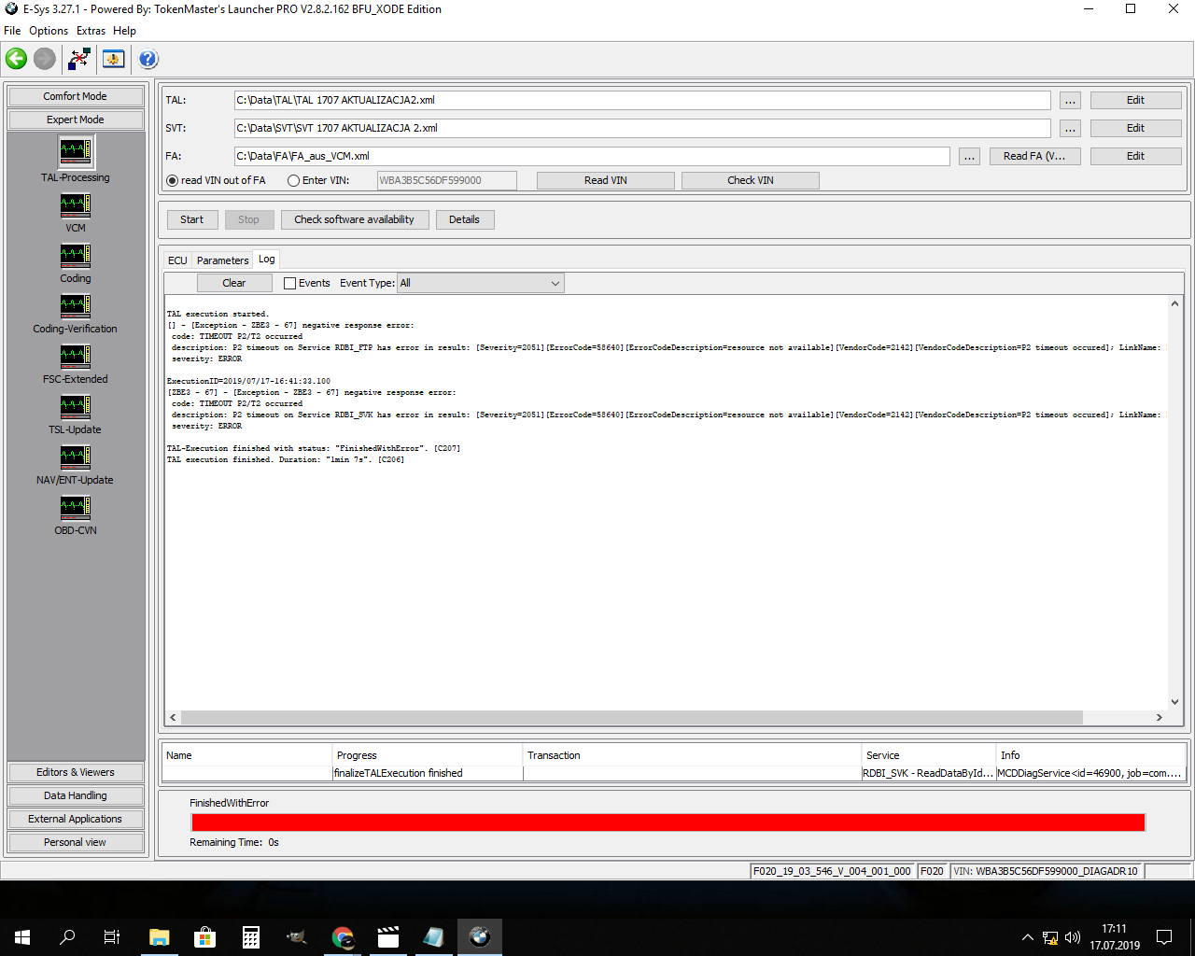Screen dimensions: 1195x956
Task: Open the Event Type dropdown
Action: tap(481, 283)
